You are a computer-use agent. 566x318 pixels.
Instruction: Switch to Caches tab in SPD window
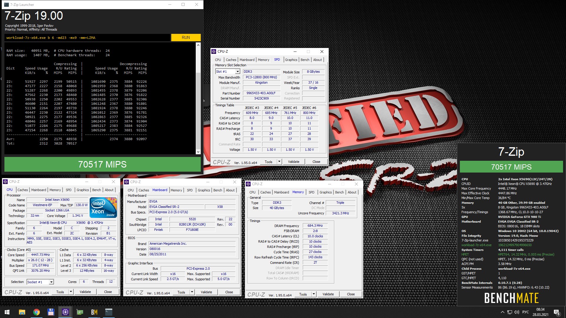231,60
